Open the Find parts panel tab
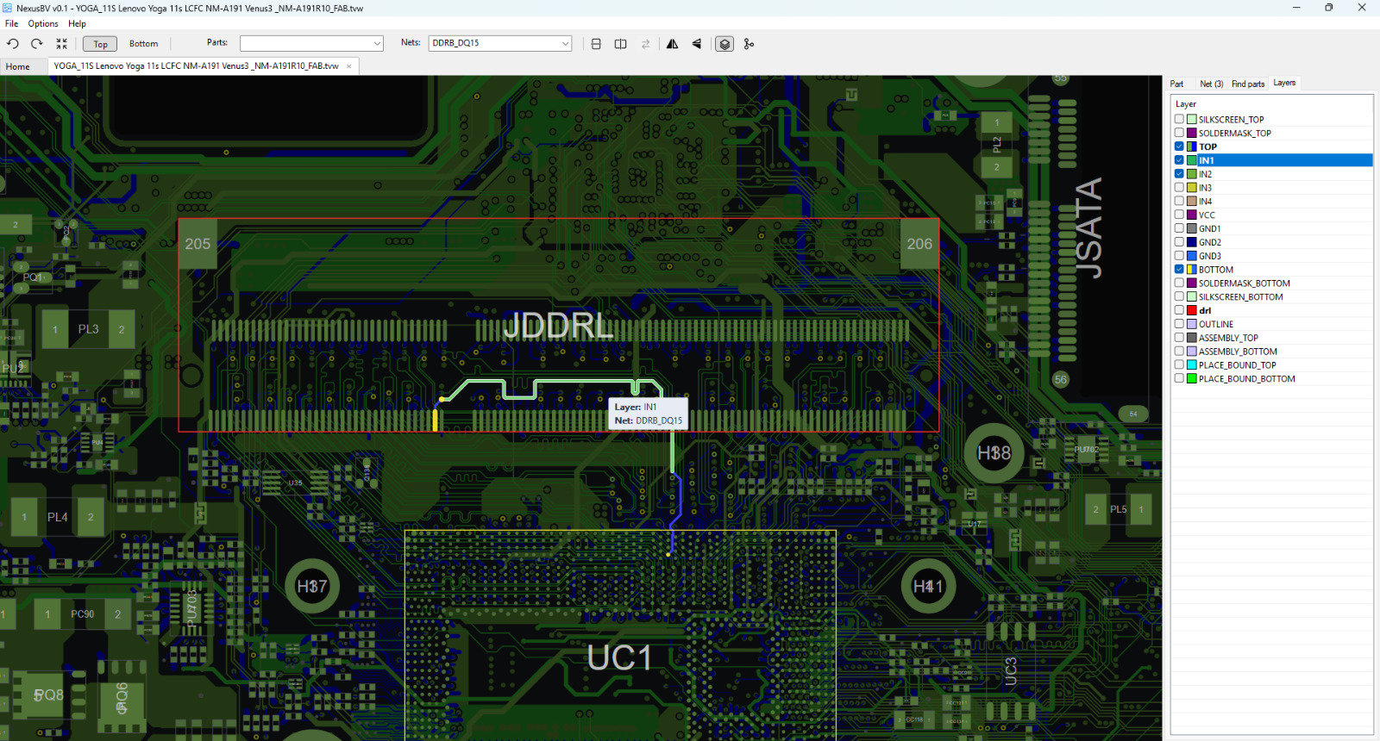This screenshot has height=741, width=1380. tap(1247, 84)
